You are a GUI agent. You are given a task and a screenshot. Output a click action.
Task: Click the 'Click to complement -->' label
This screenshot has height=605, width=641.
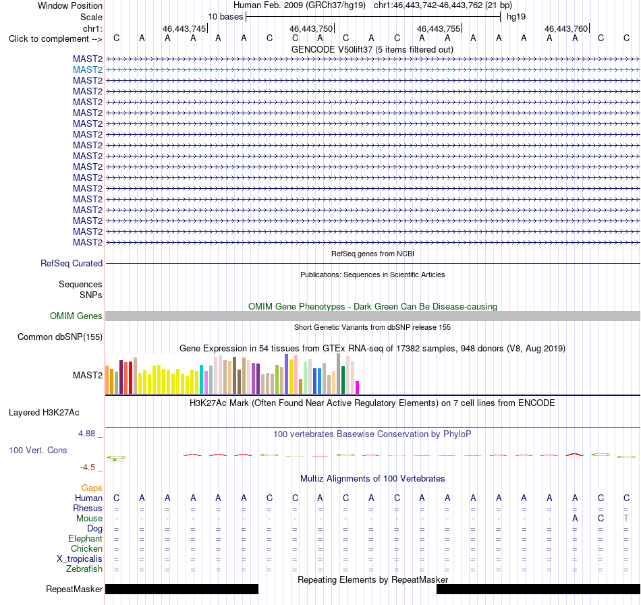pos(55,39)
